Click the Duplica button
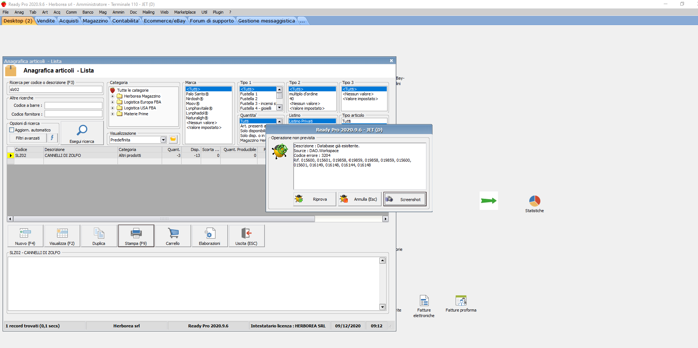 pyautogui.click(x=99, y=236)
